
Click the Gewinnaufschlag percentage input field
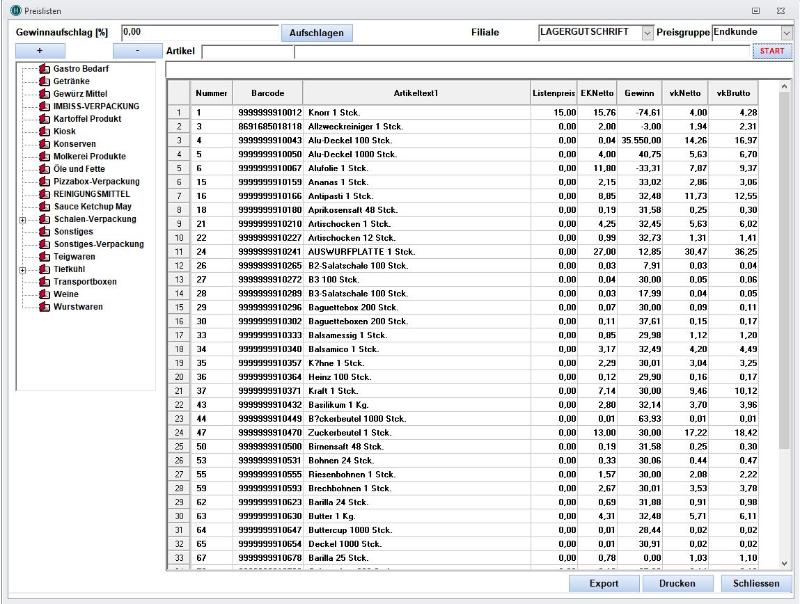(x=200, y=33)
